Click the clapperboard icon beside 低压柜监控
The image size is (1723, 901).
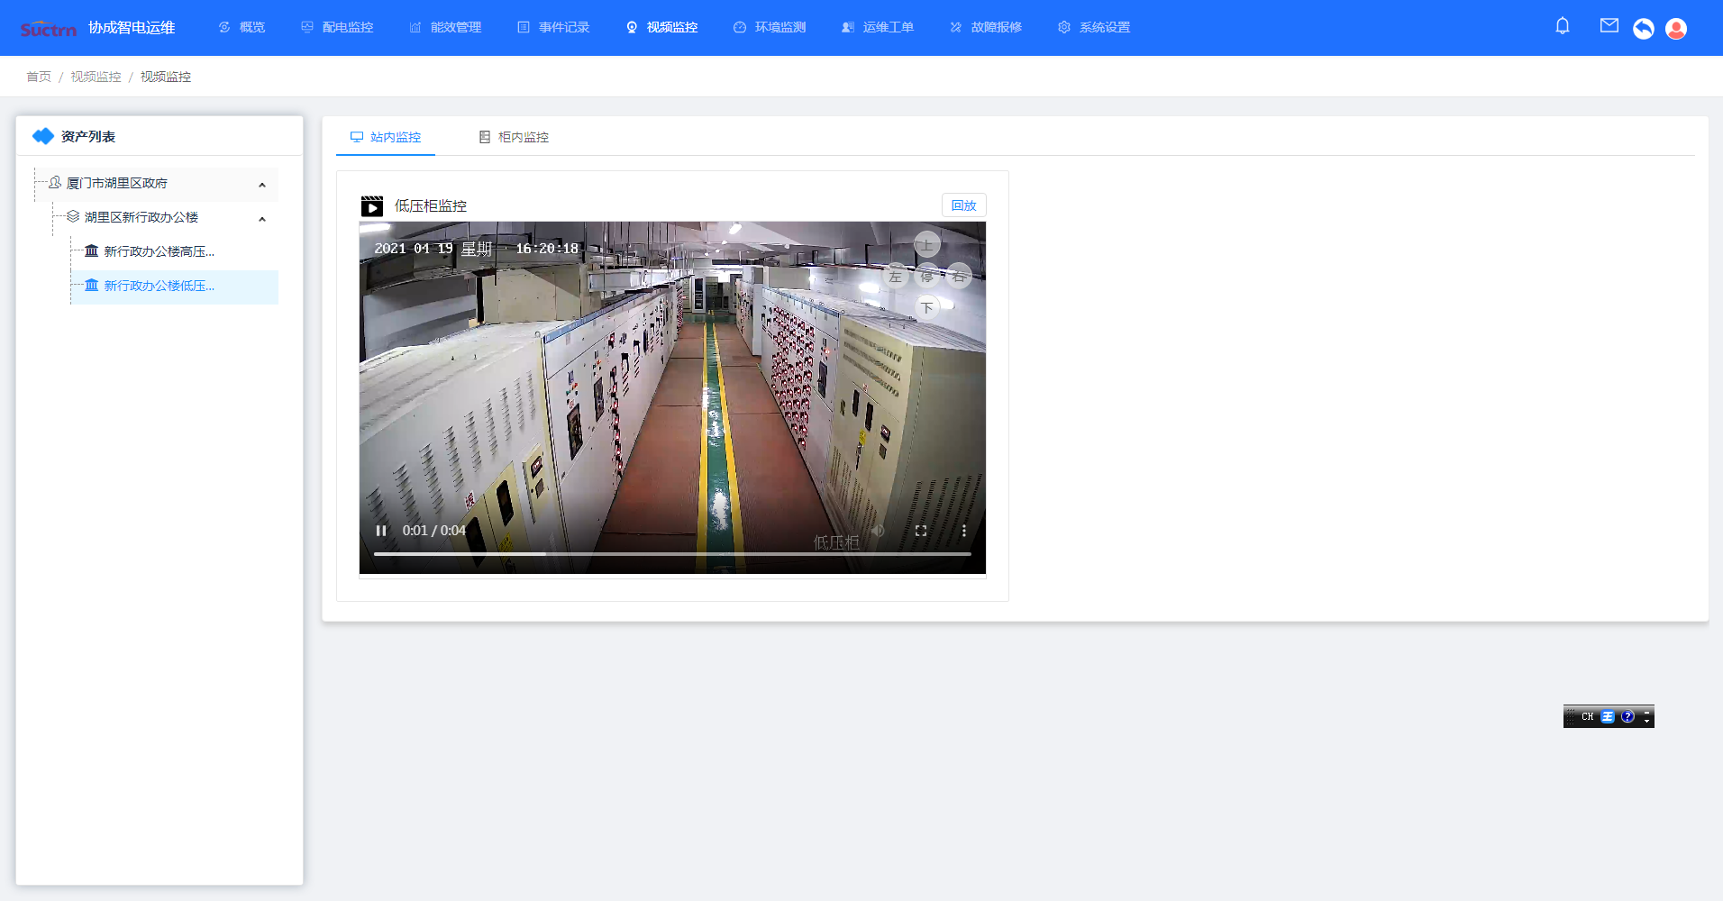372,206
